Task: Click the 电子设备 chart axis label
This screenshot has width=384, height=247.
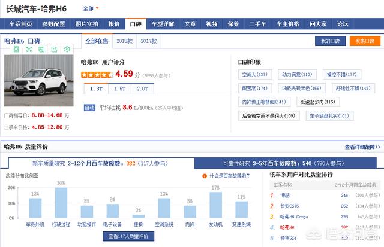Action: pos(112,224)
